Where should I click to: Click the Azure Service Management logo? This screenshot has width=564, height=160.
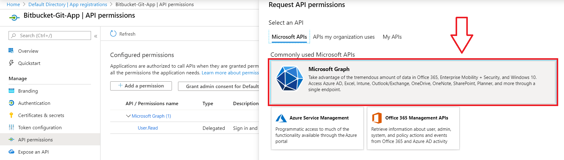click(281, 118)
